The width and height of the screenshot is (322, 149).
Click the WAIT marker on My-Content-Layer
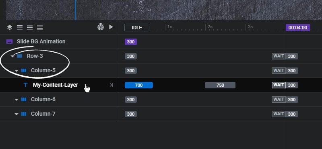[x=279, y=85]
